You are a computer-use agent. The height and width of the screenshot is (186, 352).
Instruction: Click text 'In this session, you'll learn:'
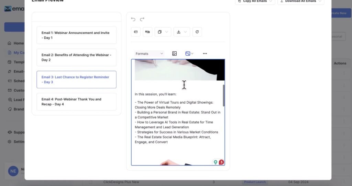pyautogui.click(x=156, y=94)
